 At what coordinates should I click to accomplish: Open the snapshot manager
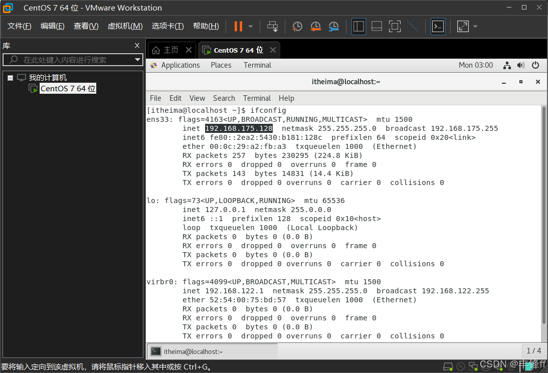334,26
